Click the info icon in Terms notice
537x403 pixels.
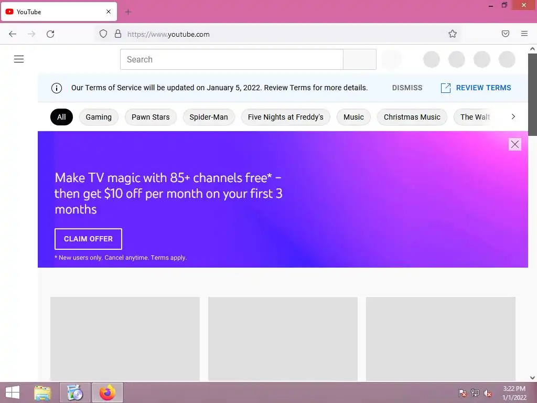pyautogui.click(x=57, y=88)
